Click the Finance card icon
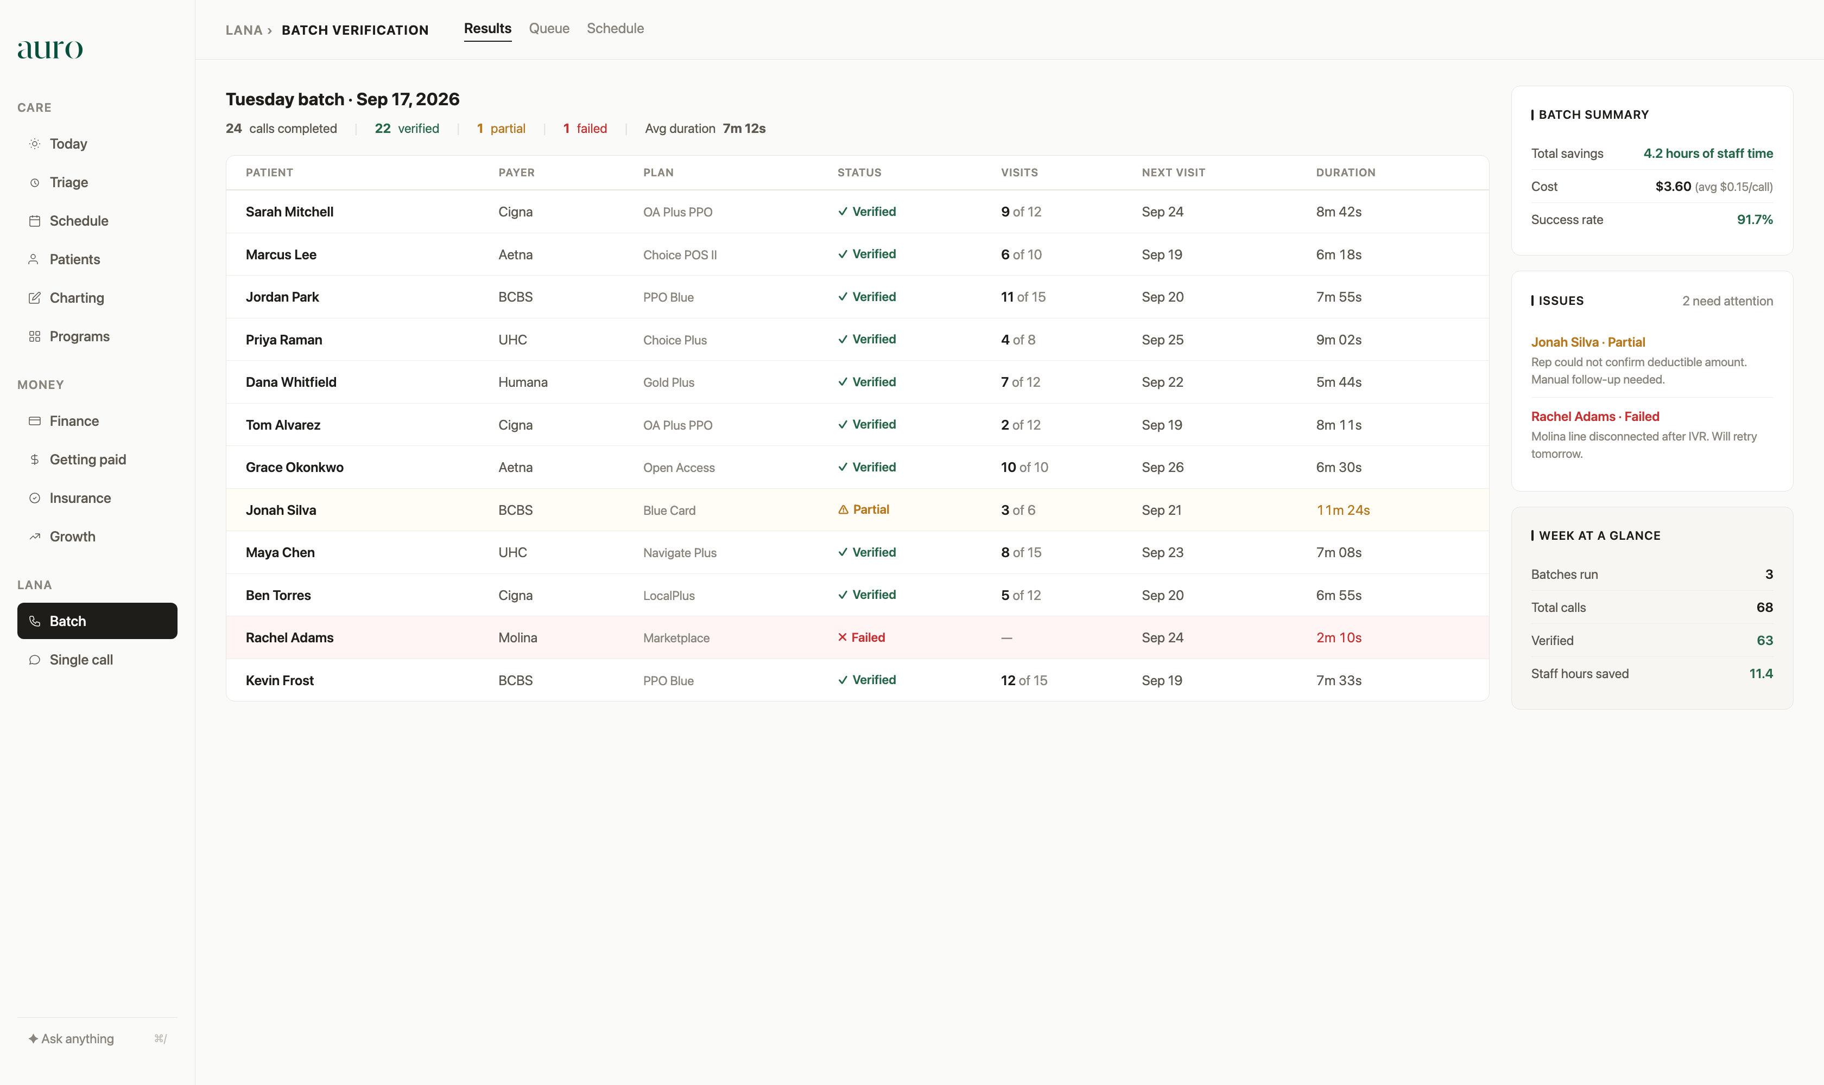 34,421
